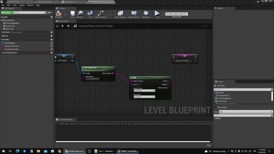Toggle Current UTC time variable visibility
Viewport: 274px width, 154px height.
pyautogui.click(x=51, y=46)
